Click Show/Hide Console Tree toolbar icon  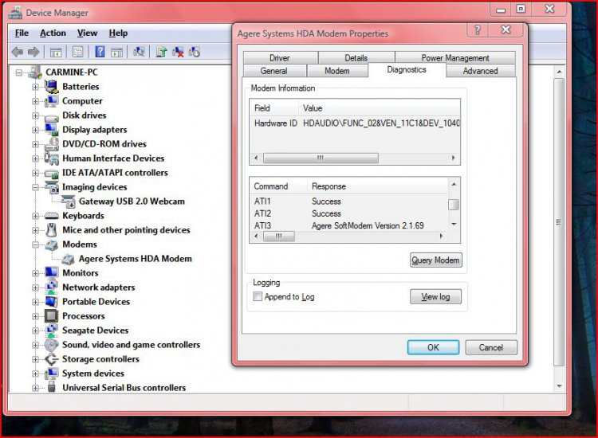(x=56, y=52)
